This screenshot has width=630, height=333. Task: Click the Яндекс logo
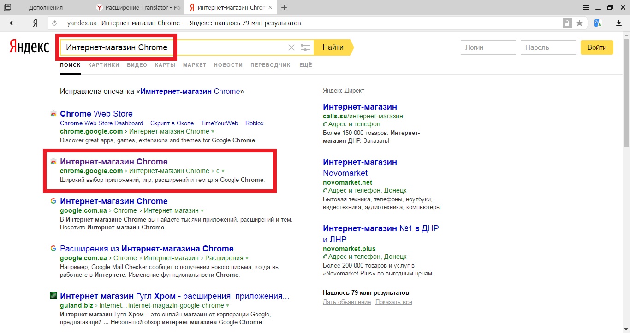tap(29, 47)
